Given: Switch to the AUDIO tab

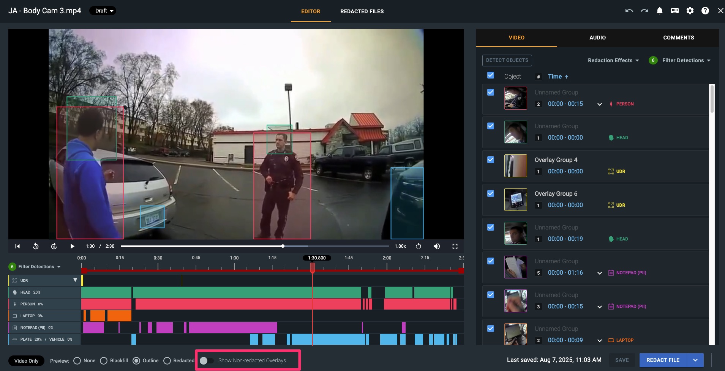Looking at the screenshot, I should pyautogui.click(x=597, y=38).
